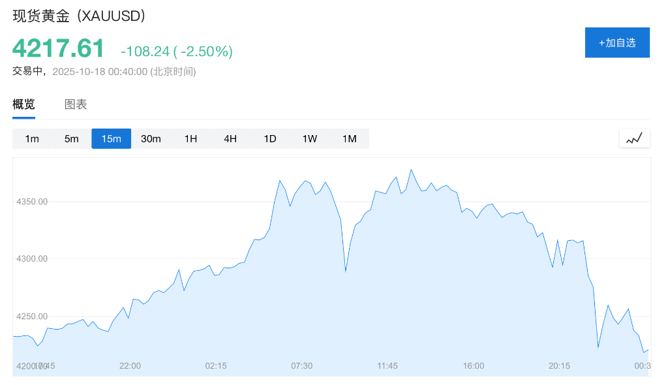The height and width of the screenshot is (385, 668).
Task: Open the line chart style icon
Action: pyautogui.click(x=634, y=138)
